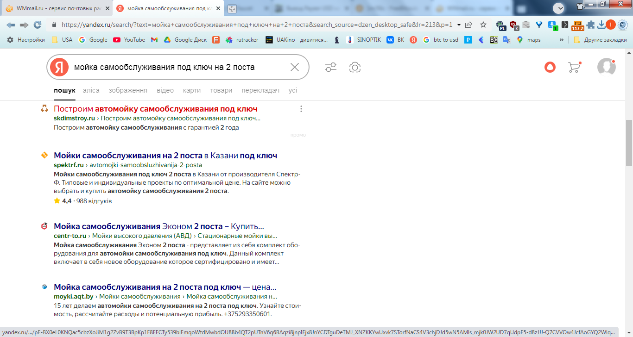Open the Построим автомойку самообслуживания ad link
The image size is (633, 337).
[156, 109]
